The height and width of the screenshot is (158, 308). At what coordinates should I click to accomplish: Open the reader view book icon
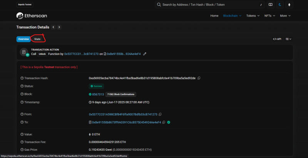tap(271, 5)
